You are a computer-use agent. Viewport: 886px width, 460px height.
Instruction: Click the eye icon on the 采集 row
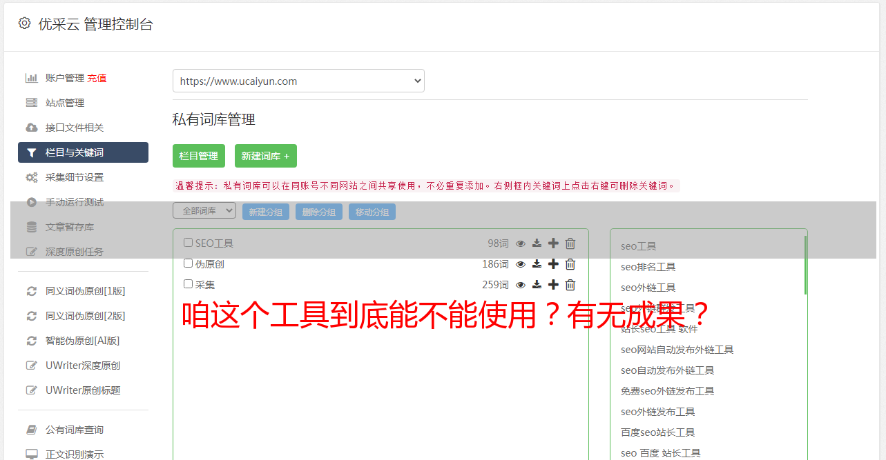coord(521,285)
